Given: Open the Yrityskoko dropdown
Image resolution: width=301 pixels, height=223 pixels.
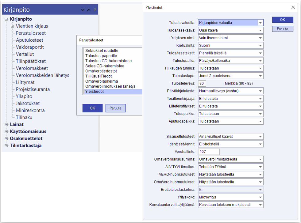Looking at the screenshot, I should pos(260,197).
